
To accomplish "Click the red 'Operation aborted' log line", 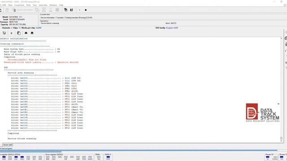I will [x=41, y=63].
